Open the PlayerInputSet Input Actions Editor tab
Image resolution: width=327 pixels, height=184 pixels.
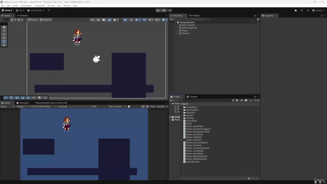pyautogui.click(x=51, y=103)
